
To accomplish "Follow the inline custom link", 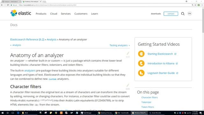I will point(52,79).
